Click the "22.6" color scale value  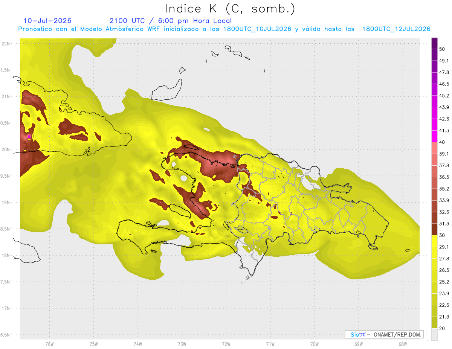click(x=444, y=305)
